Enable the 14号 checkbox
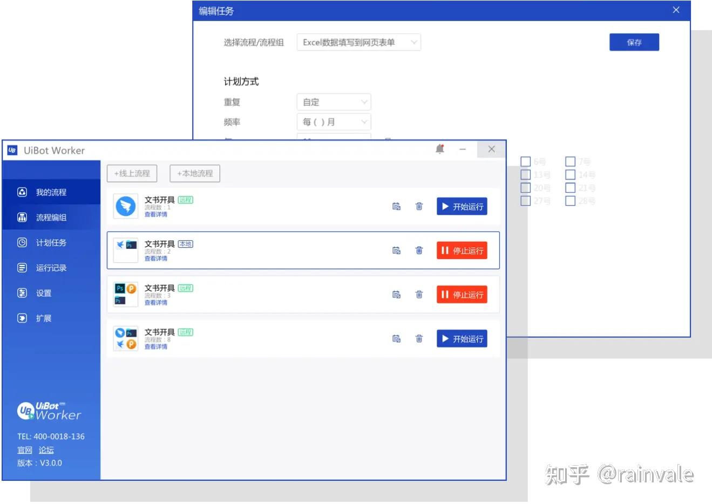 570,174
